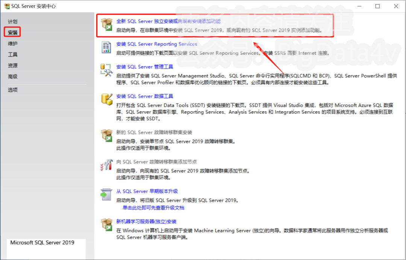Click description text mentioning SQLCMD 和 BCP

pyautogui.click(x=256, y=79)
